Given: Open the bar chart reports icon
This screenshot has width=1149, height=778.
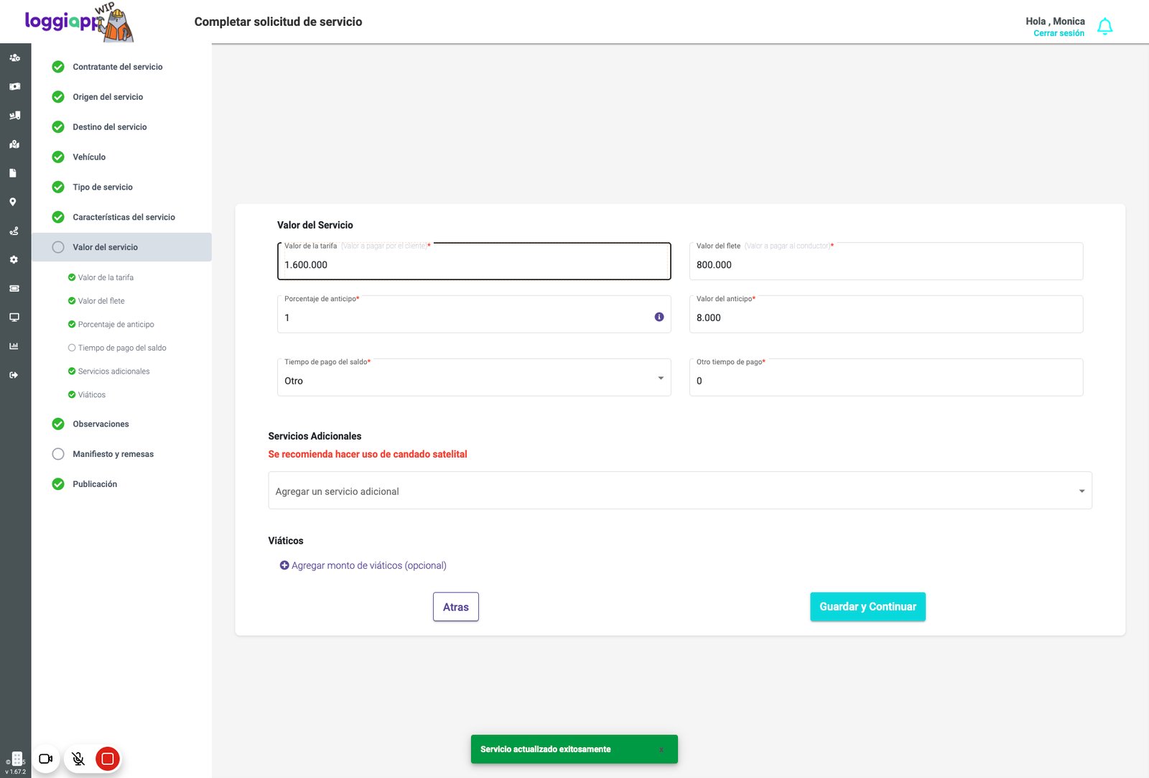Looking at the screenshot, I should tap(14, 346).
